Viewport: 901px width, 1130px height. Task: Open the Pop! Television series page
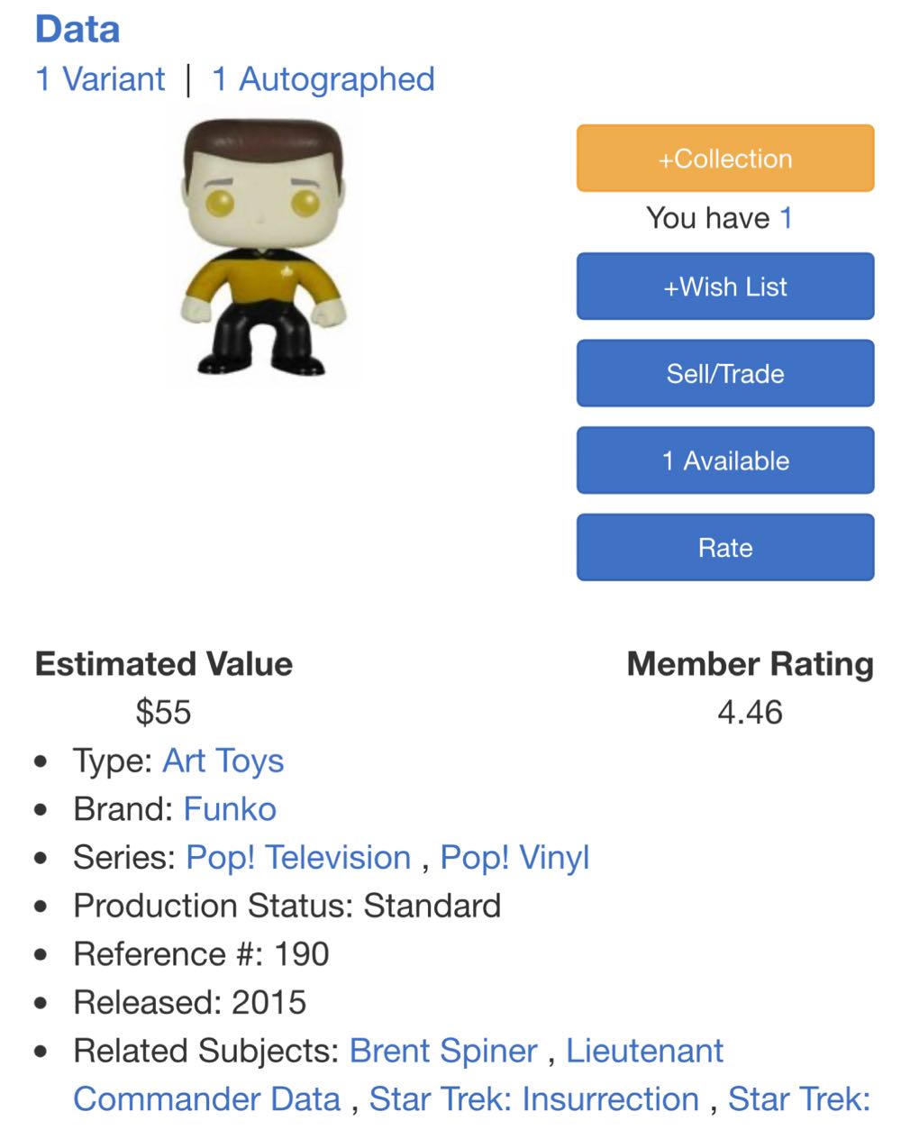click(297, 857)
